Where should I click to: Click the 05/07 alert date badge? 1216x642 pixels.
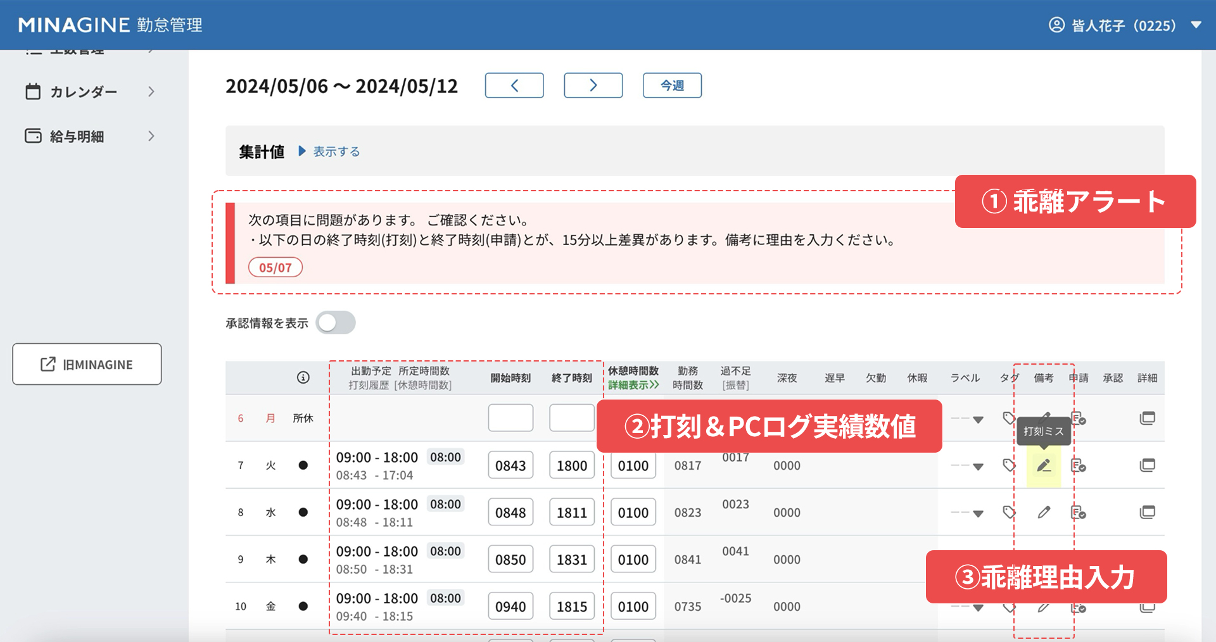[275, 268]
